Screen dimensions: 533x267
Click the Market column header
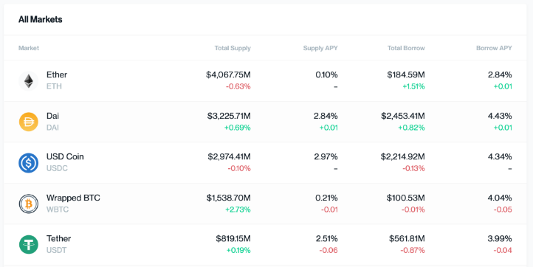click(29, 48)
